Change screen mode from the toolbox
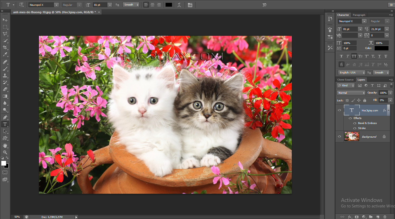 (5, 180)
